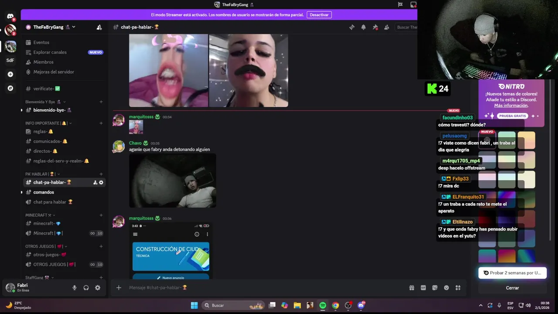Open the Discover servers compass icon
The image size is (558, 314).
(10, 88)
